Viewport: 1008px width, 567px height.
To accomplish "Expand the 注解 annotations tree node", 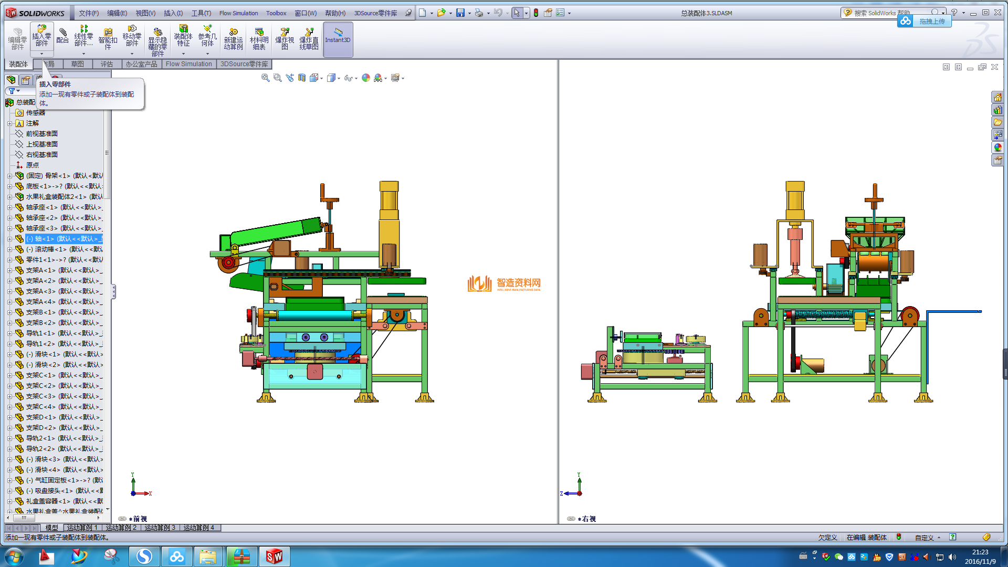I will click(x=9, y=123).
